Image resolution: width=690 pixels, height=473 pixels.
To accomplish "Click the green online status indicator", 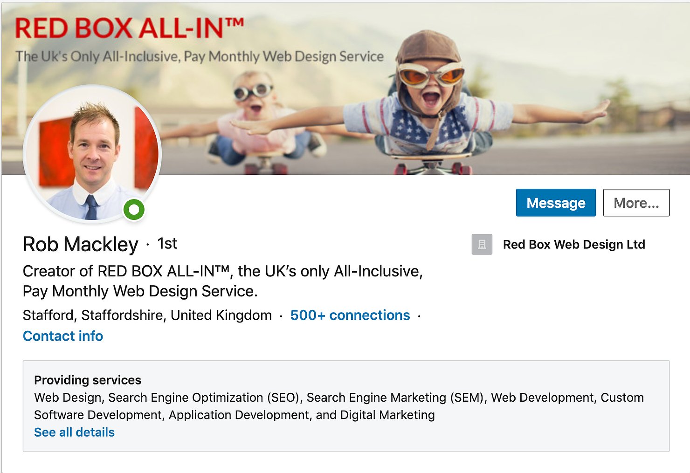I will (x=134, y=210).
